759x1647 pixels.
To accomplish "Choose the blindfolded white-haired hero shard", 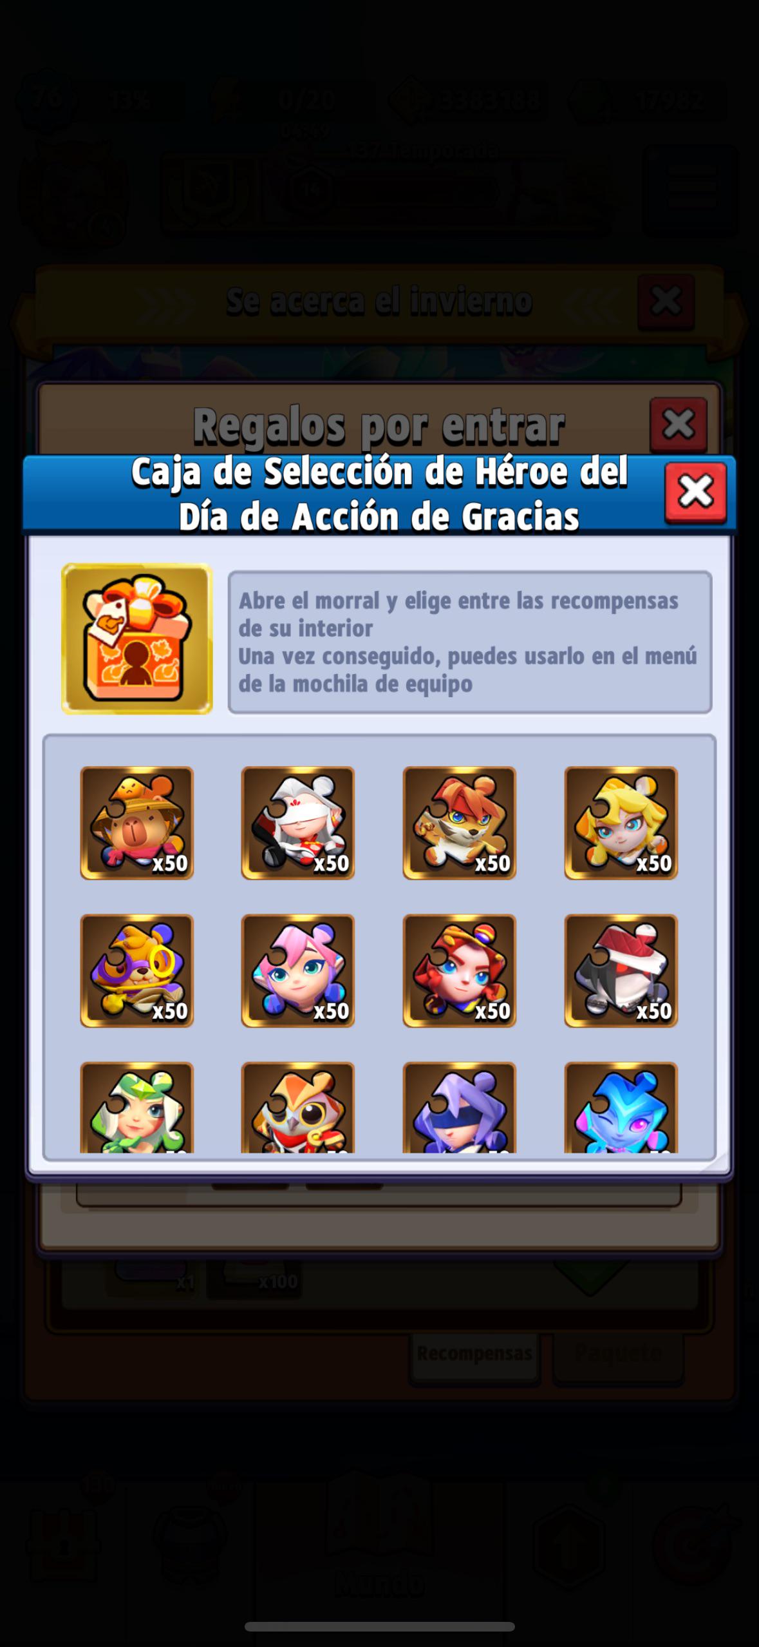I will pyautogui.click(x=297, y=823).
